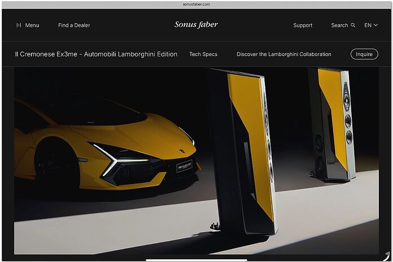Open the Menu hamburger icon
This screenshot has height=262, width=393.
(x=19, y=25)
